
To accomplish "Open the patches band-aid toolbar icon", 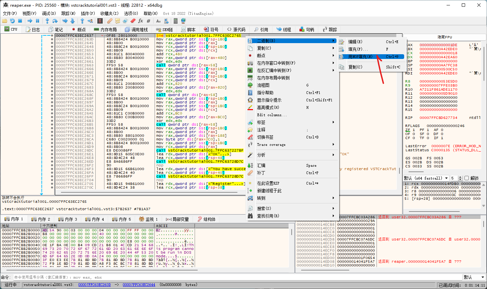I will [110, 21].
